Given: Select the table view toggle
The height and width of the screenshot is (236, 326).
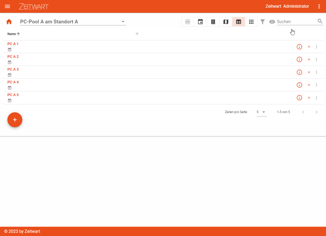Looking at the screenshot, I should point(238,22).
